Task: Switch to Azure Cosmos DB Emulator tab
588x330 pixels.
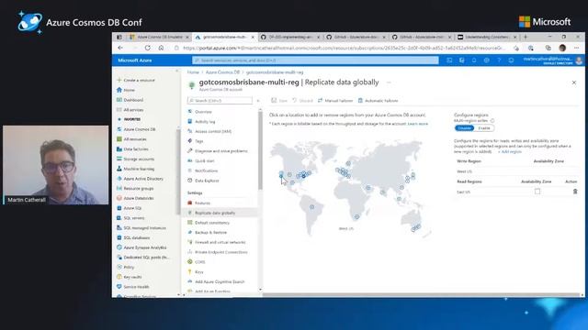Action: [159, 37]
